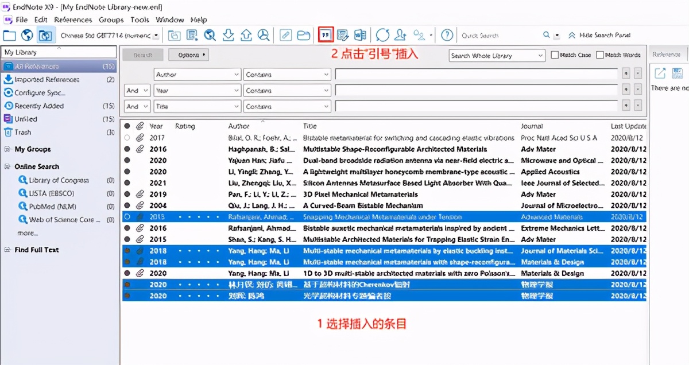689x365 pixels.
Task: Click the paperclip attachment column header icon
Action: tap(140, 126)
